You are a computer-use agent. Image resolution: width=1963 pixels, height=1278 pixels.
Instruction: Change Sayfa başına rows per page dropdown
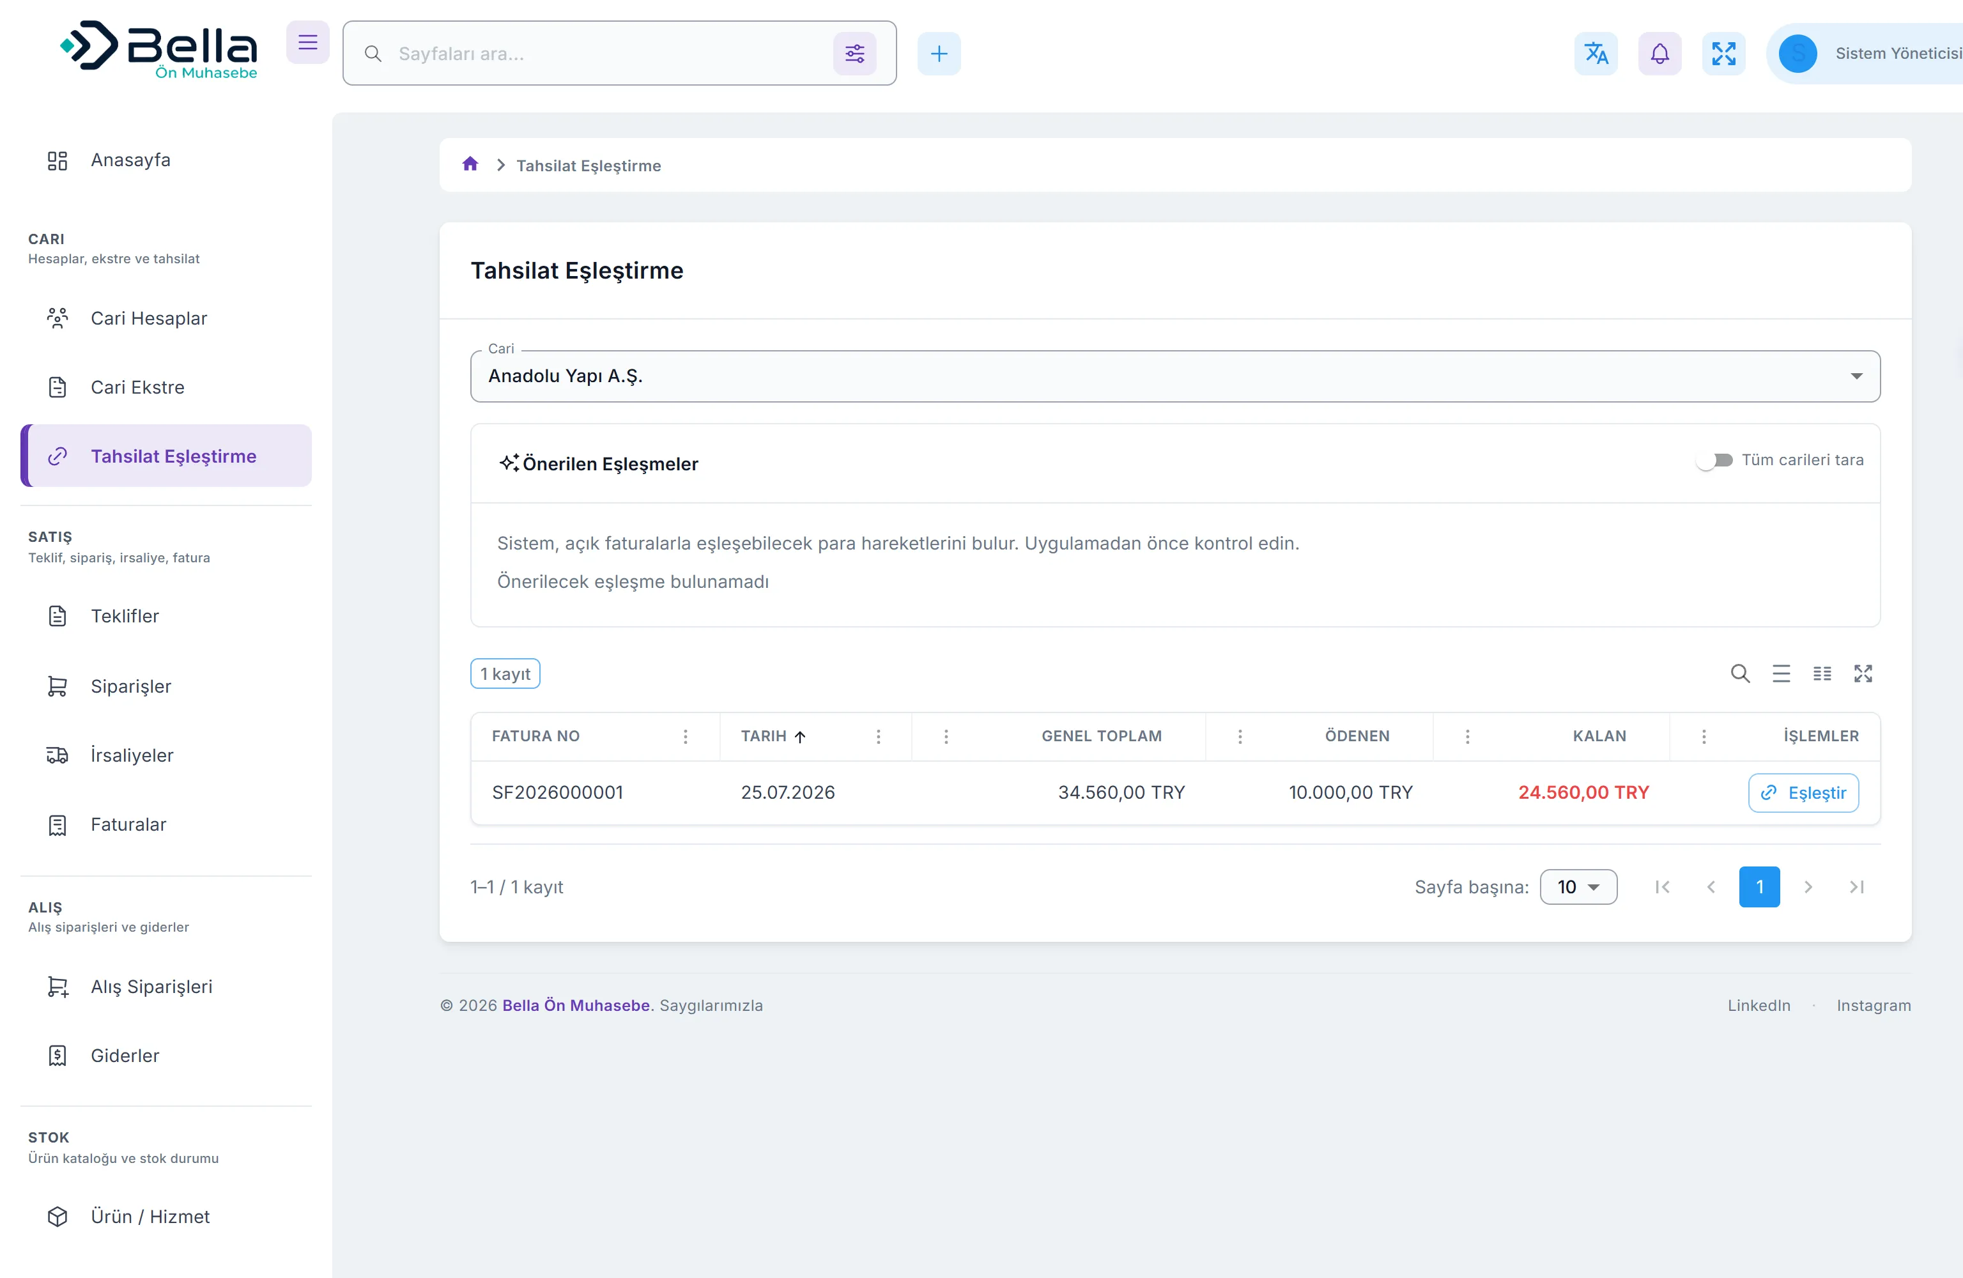(1578, 887)
